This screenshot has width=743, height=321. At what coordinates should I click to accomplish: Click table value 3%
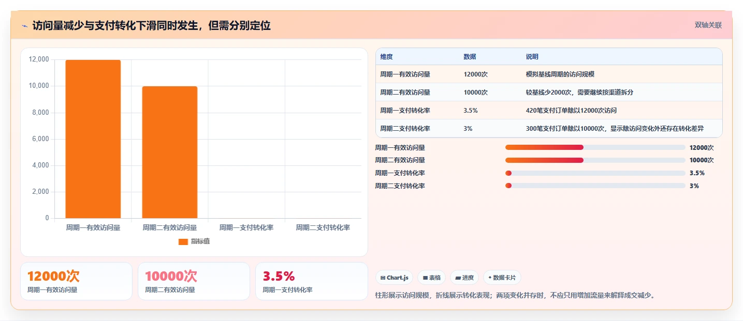point(468,129)
